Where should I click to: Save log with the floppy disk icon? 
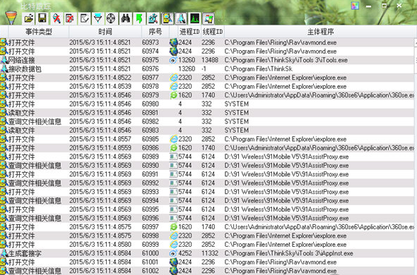tap(42, 18)
